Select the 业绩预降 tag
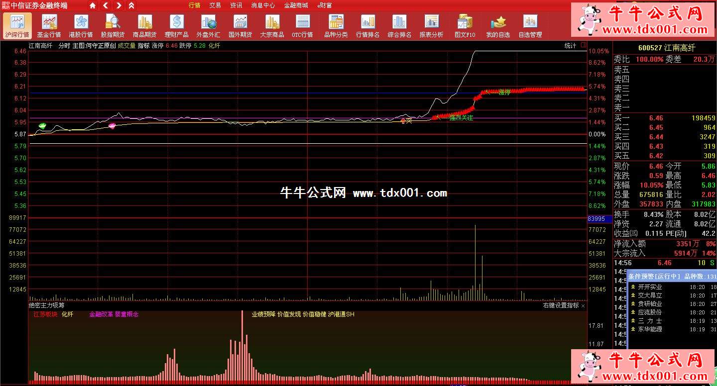 (x=263, y=314)
